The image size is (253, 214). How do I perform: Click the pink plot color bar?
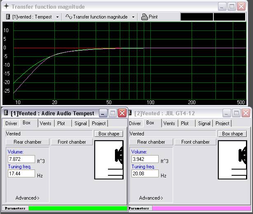[x=201, y=208]
